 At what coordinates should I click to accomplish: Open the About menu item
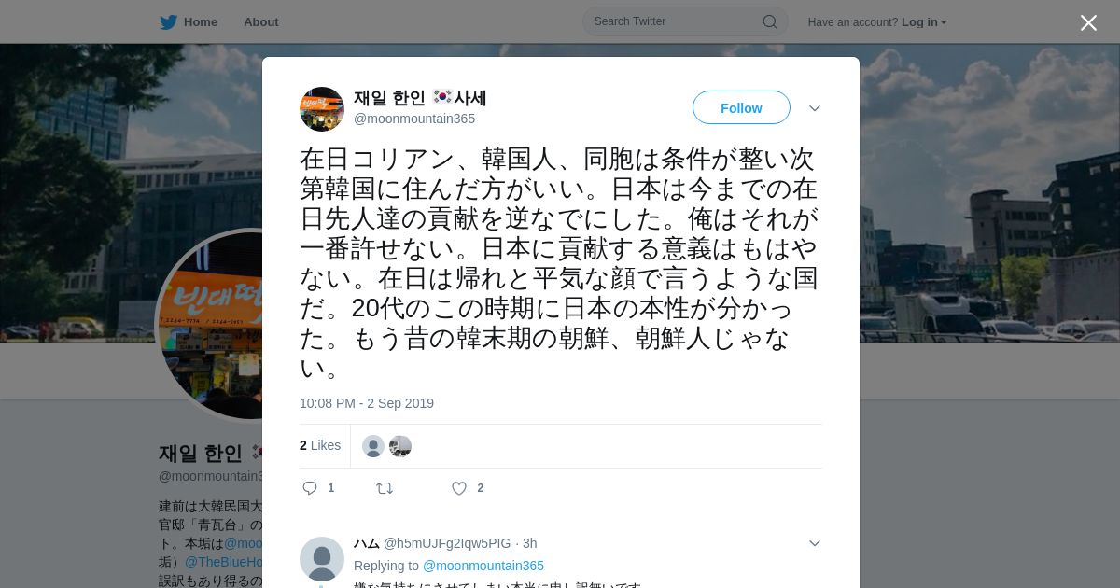coord(261,22)
